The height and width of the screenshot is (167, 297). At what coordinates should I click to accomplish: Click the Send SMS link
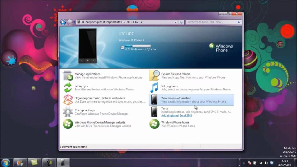[186, 115]
